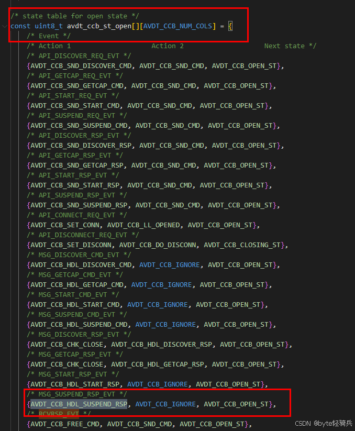Click AVDT_CCB_HDL_START_RSP token
Screen dimensions: 355x431
[x=75, y=384]
